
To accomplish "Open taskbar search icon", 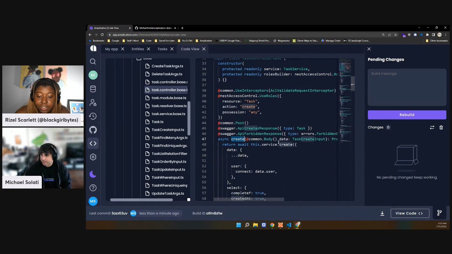I will click(x=247, y=225).
